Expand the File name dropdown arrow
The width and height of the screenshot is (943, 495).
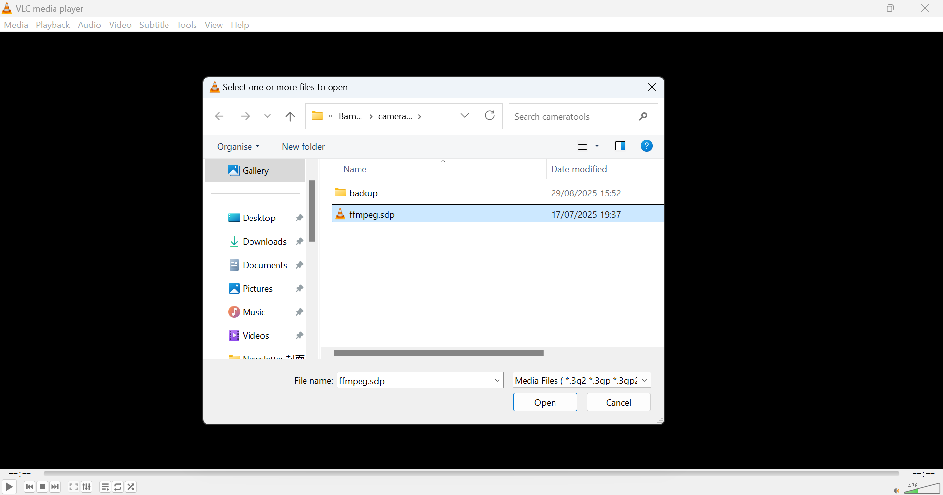pos(497,381)
